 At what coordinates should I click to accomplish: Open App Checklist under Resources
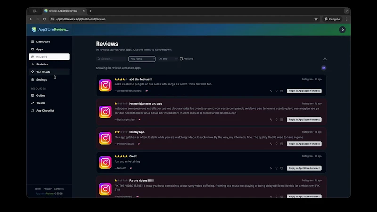(49, 111)
